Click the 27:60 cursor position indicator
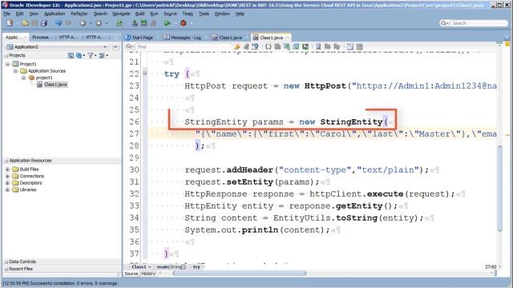Viewport: 513px width, 288px height. click(x=491, y=266)
